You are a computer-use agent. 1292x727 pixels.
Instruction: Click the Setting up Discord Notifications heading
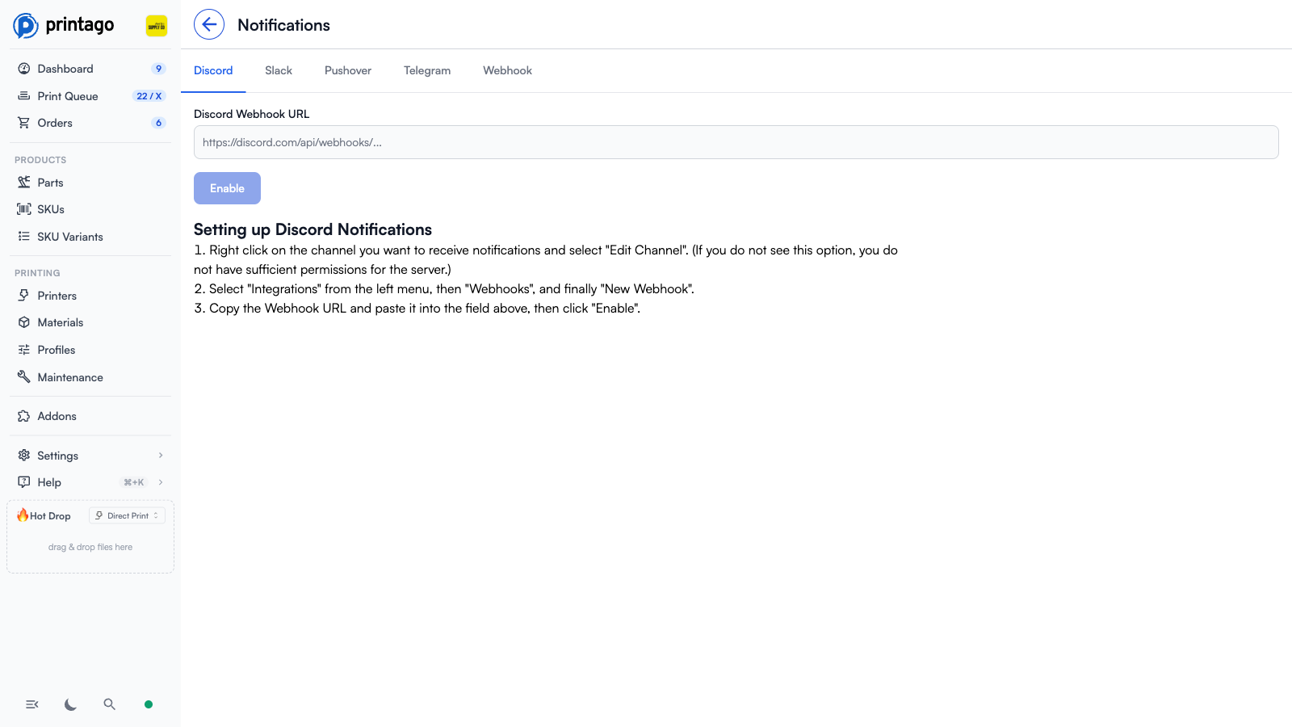313,229
